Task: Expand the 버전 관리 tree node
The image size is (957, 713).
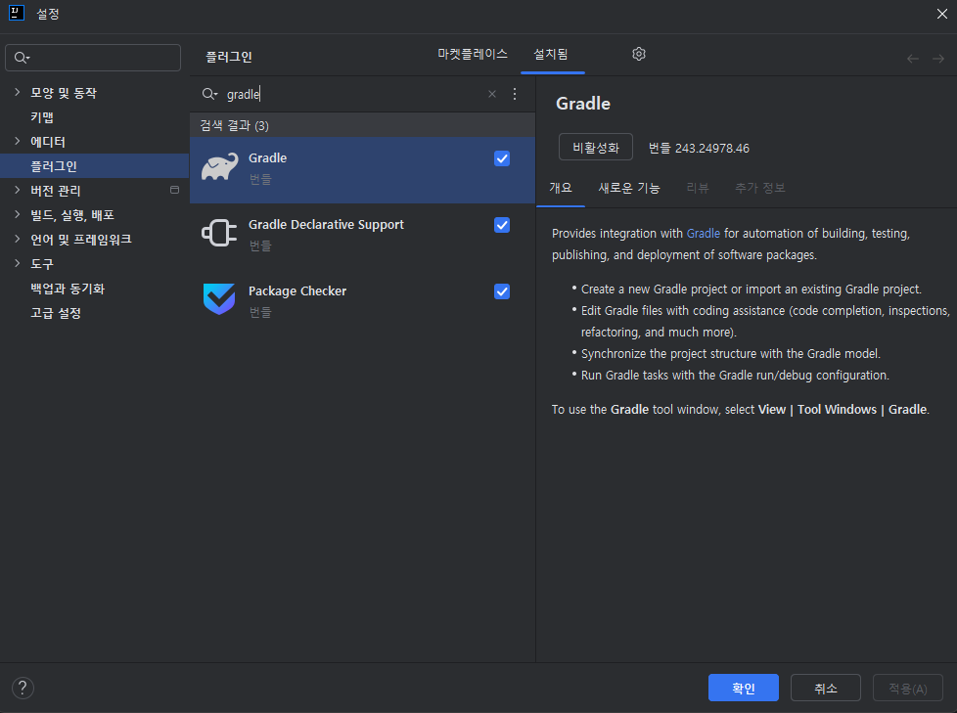Action: [x=17, y=191]
